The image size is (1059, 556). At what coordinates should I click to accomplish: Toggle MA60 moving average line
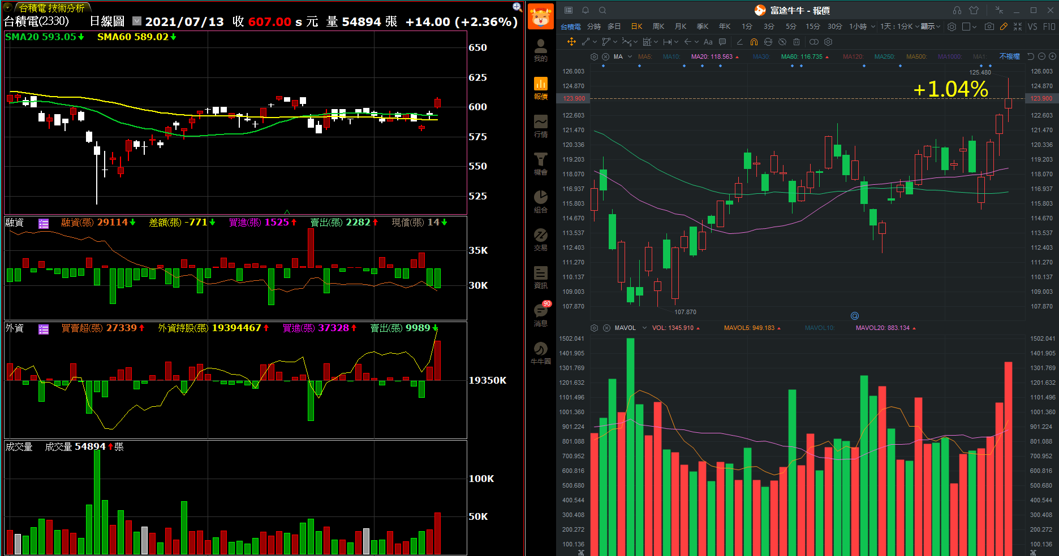tap(804, 57)
